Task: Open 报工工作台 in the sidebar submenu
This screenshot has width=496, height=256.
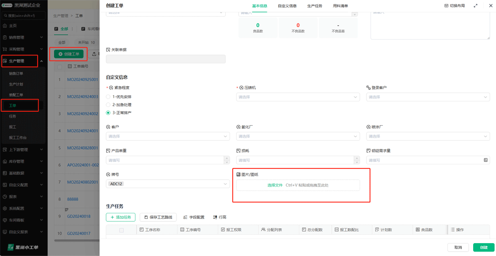Action: (18, 138)
